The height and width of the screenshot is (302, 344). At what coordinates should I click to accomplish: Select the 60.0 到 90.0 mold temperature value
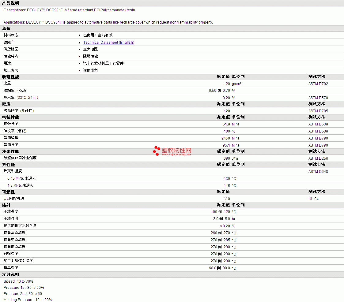[219, 268]
